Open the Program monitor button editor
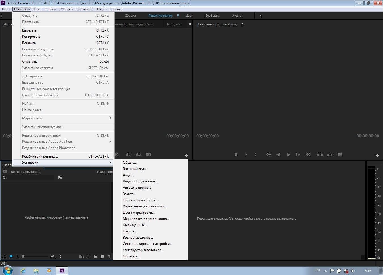 click(377, 155)
